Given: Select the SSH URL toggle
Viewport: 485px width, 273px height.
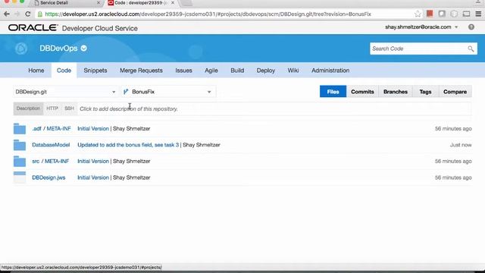Looking at the screenshot, I should point(69,108).
